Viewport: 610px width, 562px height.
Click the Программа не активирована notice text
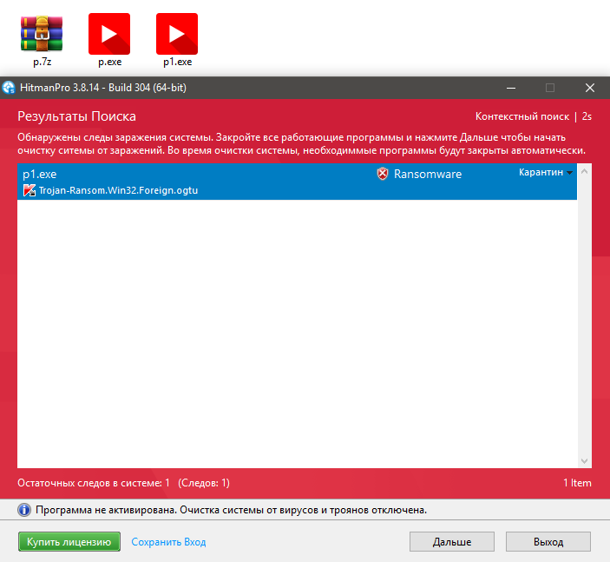[231, 510]
